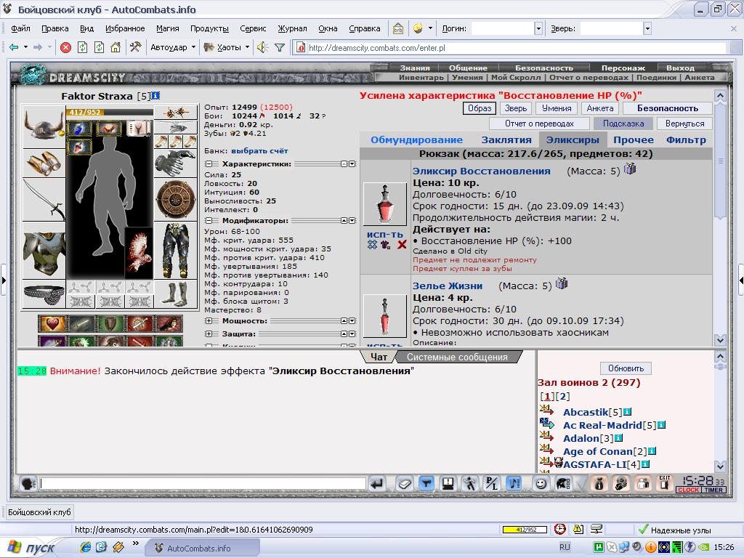The width and height of the screenshot is (744, 558).
Task: Switch the clock display to TIMER mode
Action: coord(713,490)
